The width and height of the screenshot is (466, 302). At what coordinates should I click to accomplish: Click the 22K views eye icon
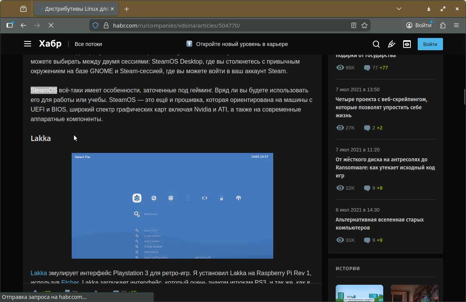point(340,188)
